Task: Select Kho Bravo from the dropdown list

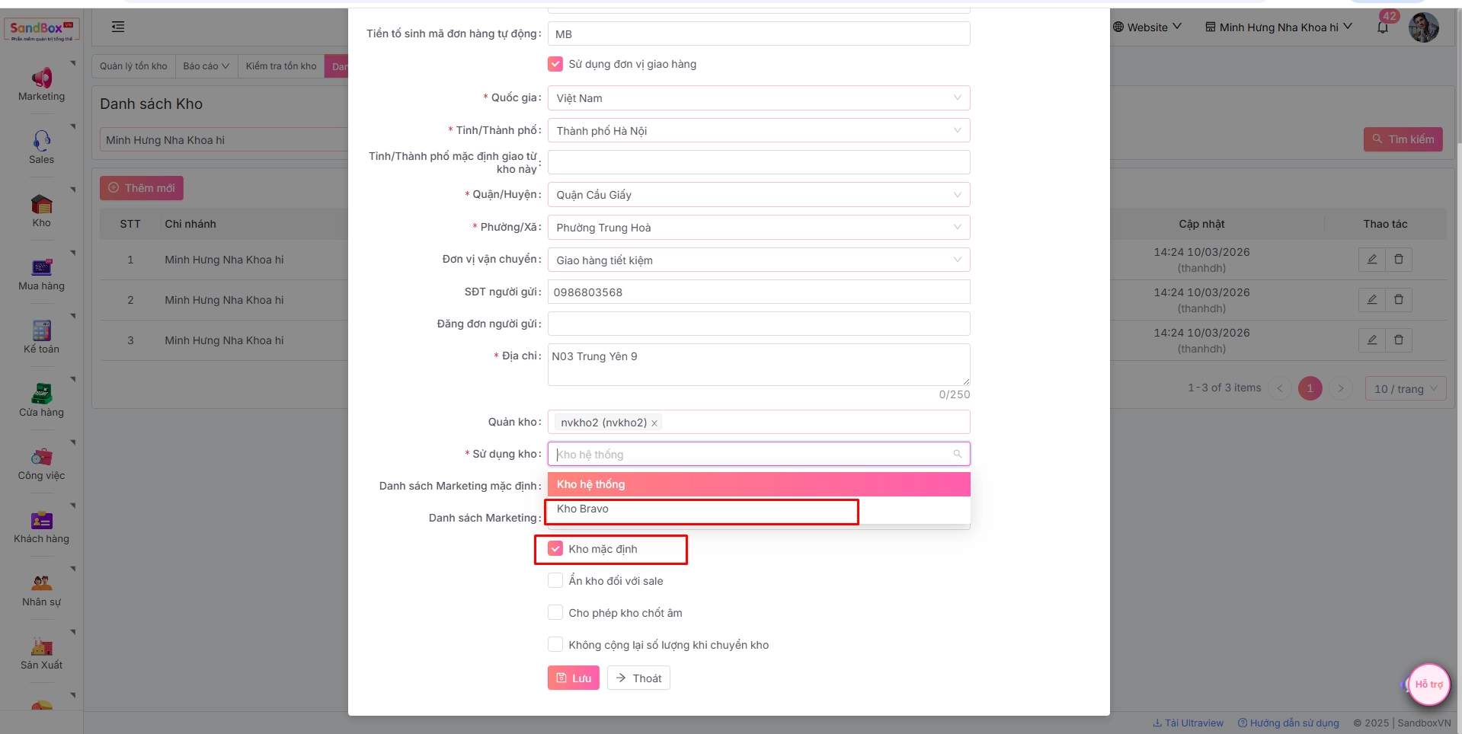Action: [x=583, y=509]
